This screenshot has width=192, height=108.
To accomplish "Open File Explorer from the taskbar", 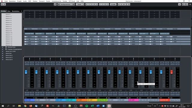I will click(x=19, y=106).
